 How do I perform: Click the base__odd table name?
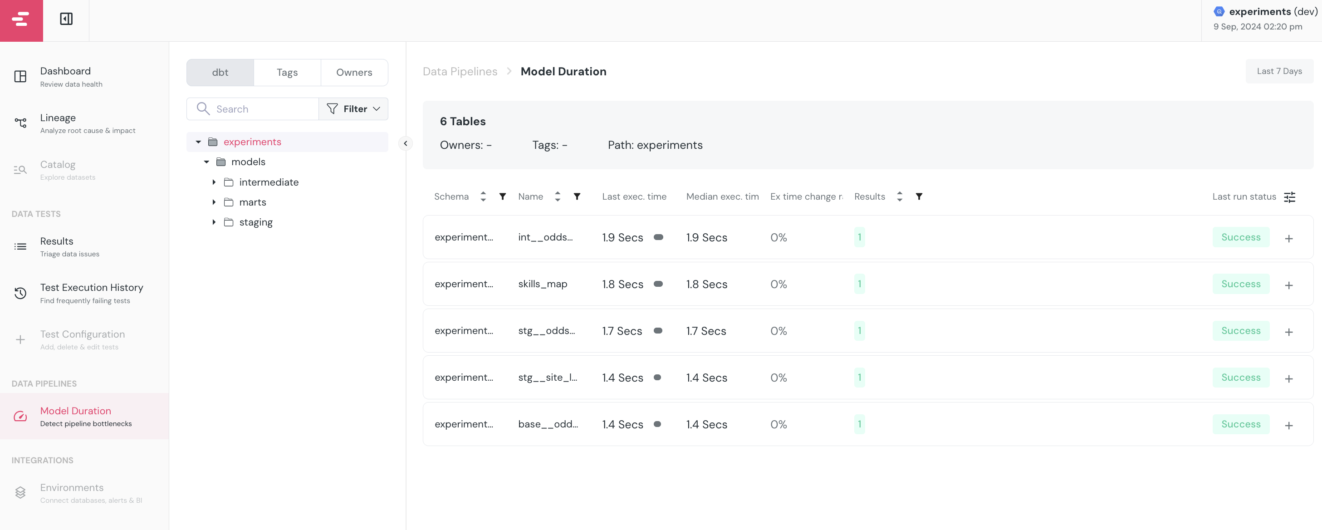(548, 424)
